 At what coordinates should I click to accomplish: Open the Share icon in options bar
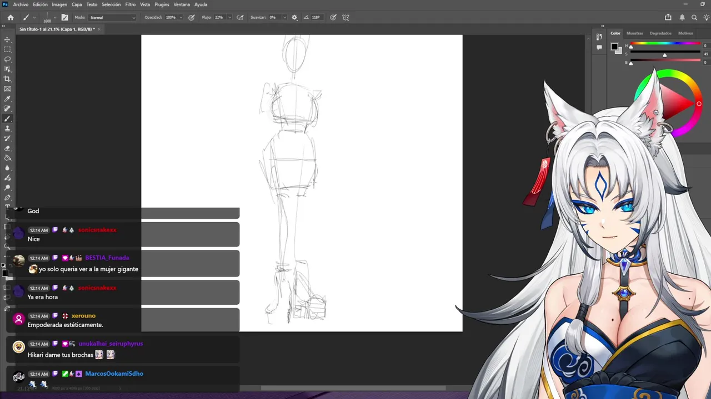pos(668,17)
